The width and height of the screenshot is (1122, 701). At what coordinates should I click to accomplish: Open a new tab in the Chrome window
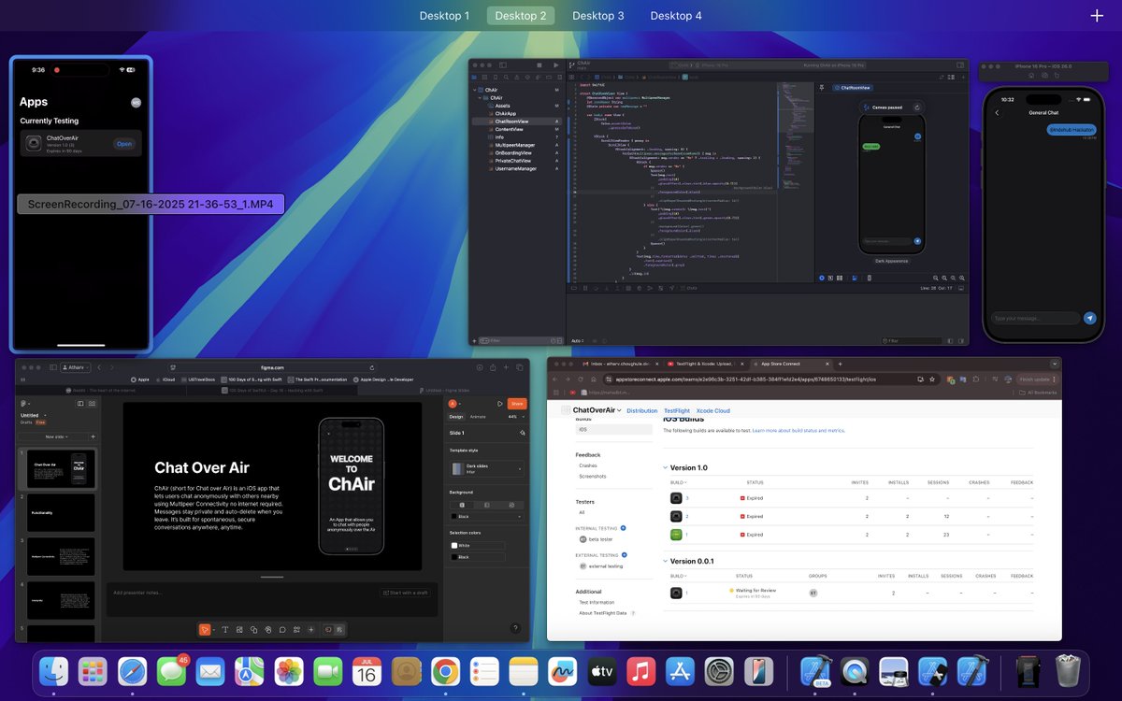coord(841,364)
